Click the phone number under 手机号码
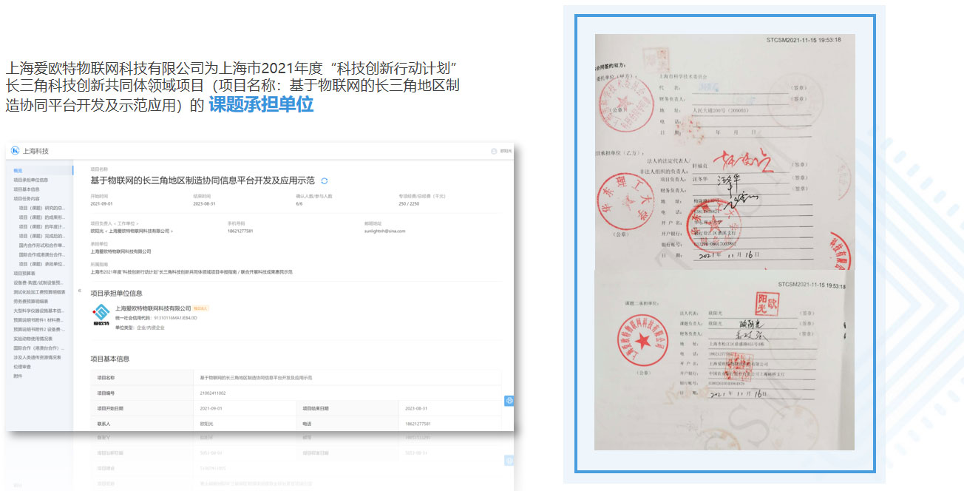The width and height of the screenshot is (964, 491). pos(240,231)
